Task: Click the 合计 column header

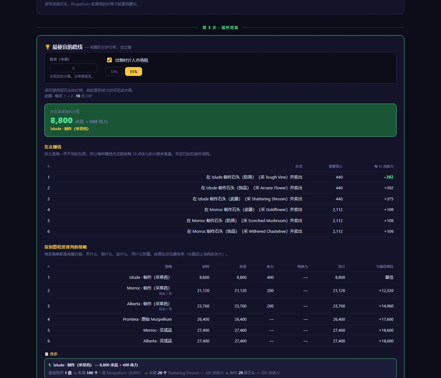Action: tap(341, 267)
